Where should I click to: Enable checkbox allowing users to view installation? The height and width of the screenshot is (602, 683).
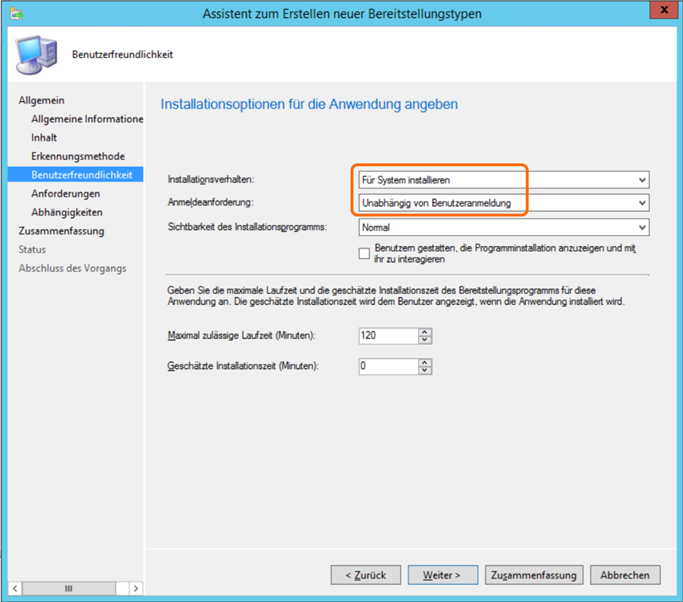[363, 253]
